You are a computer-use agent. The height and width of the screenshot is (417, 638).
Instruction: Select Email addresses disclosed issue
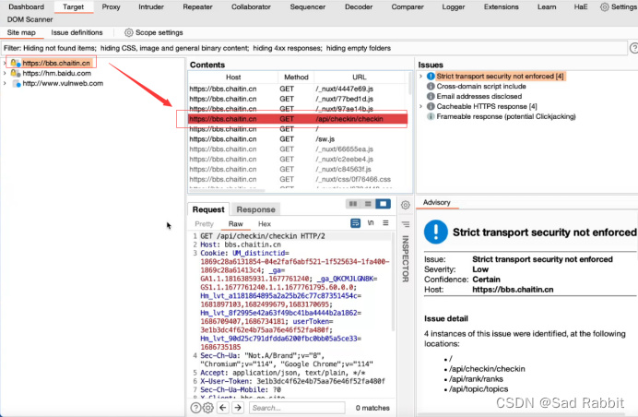(x=478, y=97)
